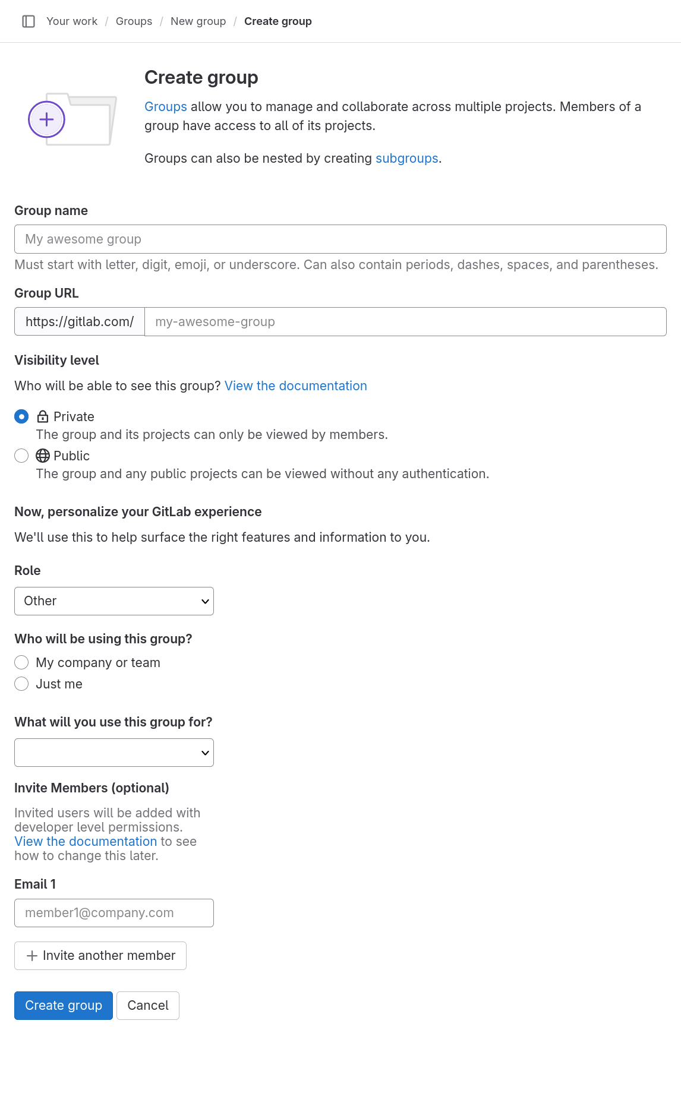Click the Group name input field
681x1109 pixels.
(x=340, y=239)
